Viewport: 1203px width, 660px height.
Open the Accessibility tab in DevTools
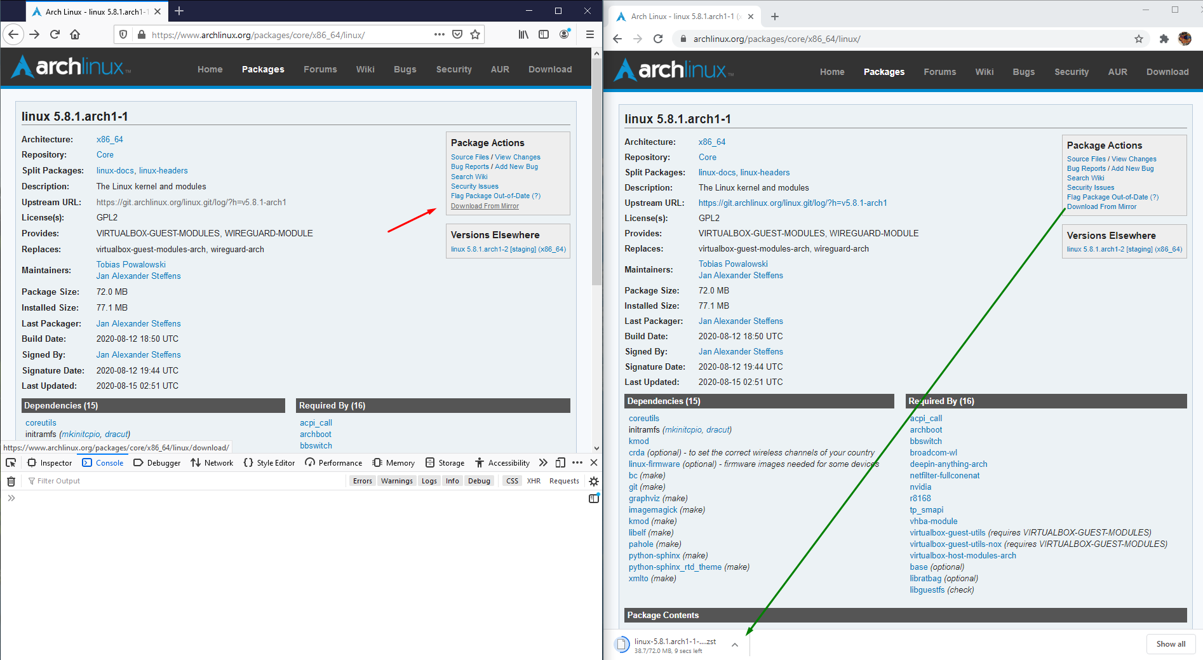coord(502,462)
